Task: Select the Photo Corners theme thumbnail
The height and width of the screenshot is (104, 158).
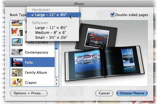Action: (x=17, y=42)
